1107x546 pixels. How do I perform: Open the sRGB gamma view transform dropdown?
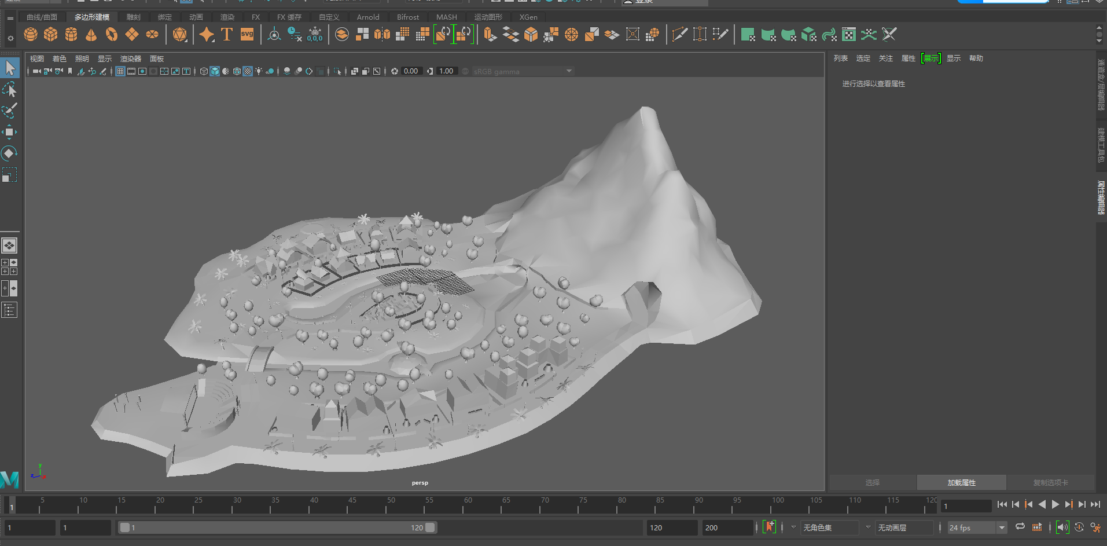pos(523,71)
